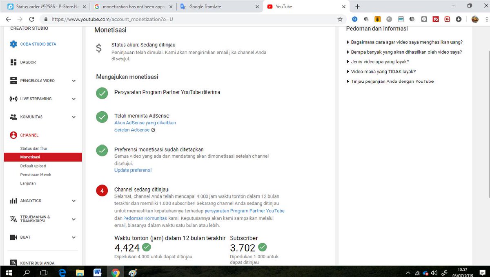490x277 pixels.
Task: Expand Live Streaming chevron
Action: (x=73, y=99)
